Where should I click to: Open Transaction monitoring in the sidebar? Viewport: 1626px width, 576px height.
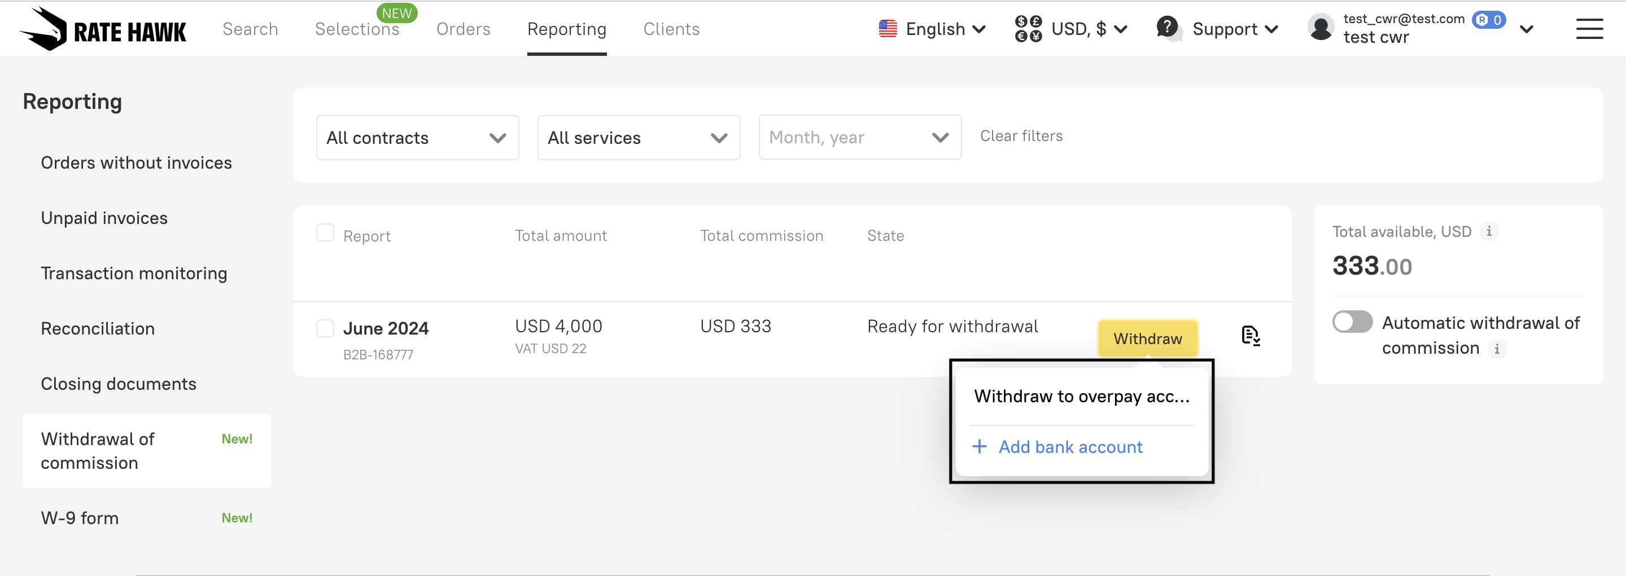coord(134,273)
